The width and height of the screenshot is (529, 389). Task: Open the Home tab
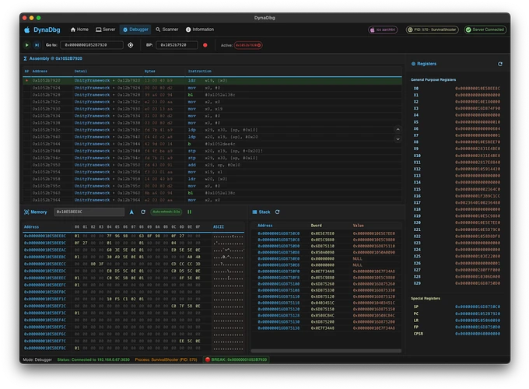point(79,29)
